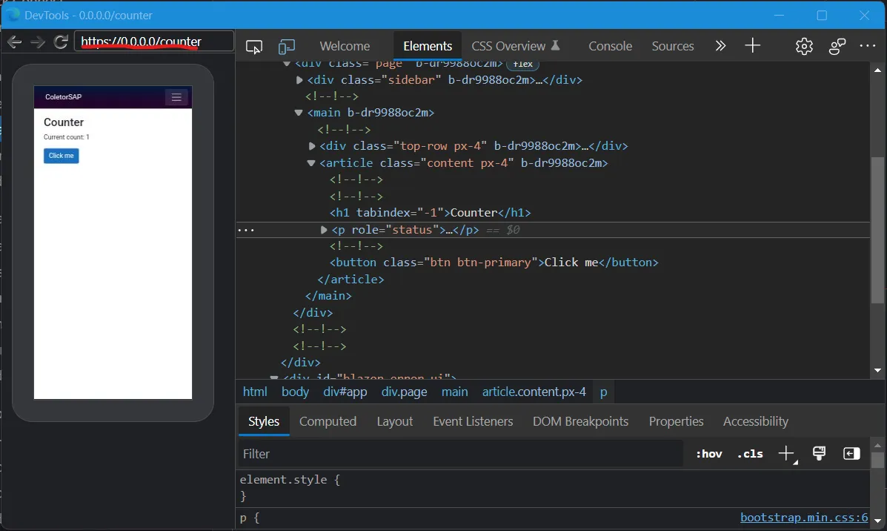Click the back navigation arrow
The image size is (887, 531).
(x=14, y=42)
